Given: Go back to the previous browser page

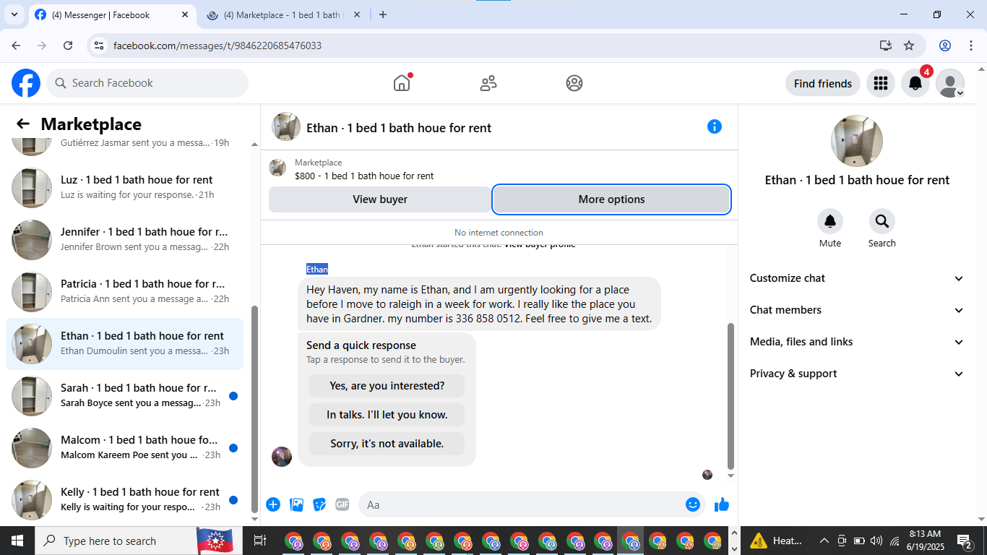Looking at the screenshot, I should (x=16, y=46).
